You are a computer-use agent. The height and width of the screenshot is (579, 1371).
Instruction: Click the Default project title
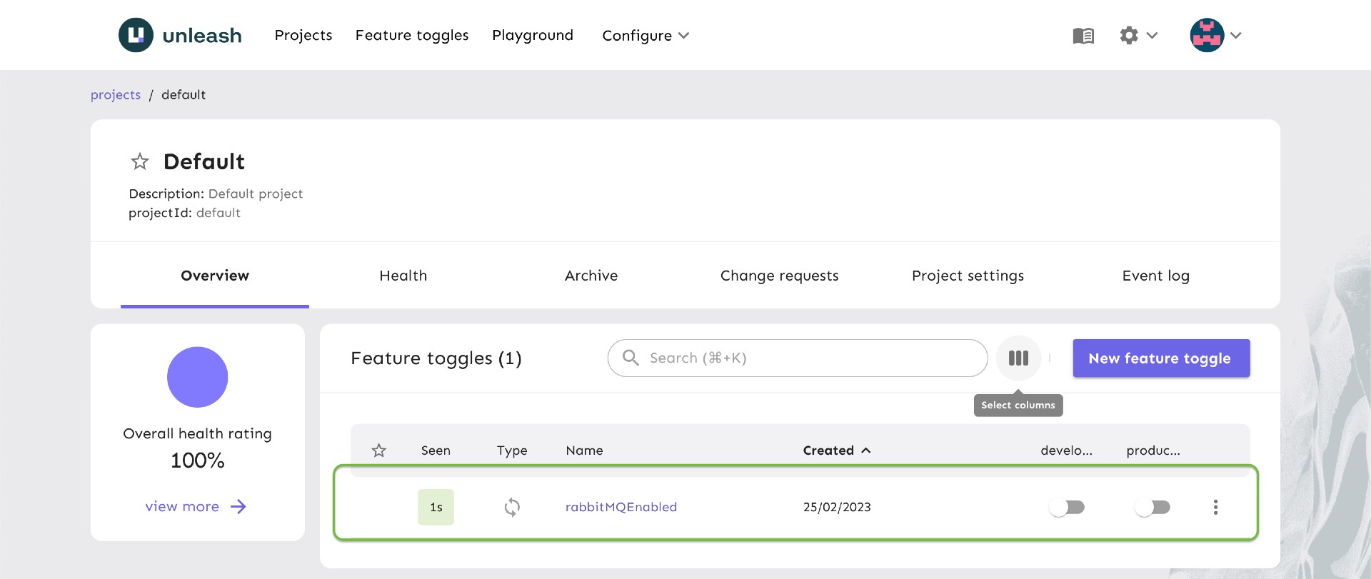coord(204,161)
